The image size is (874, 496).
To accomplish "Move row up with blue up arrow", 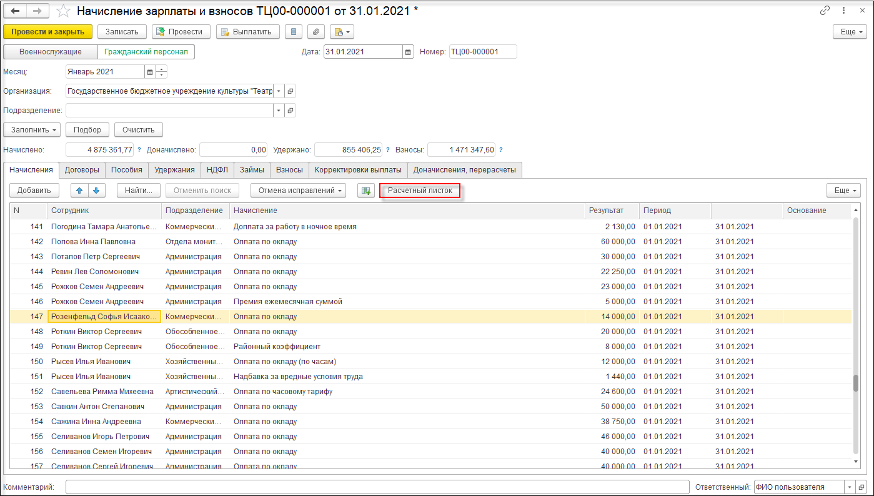I will (80, 191).
